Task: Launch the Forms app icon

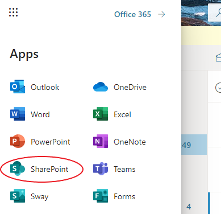Action: pyautogui.click(x=101, y=196)
